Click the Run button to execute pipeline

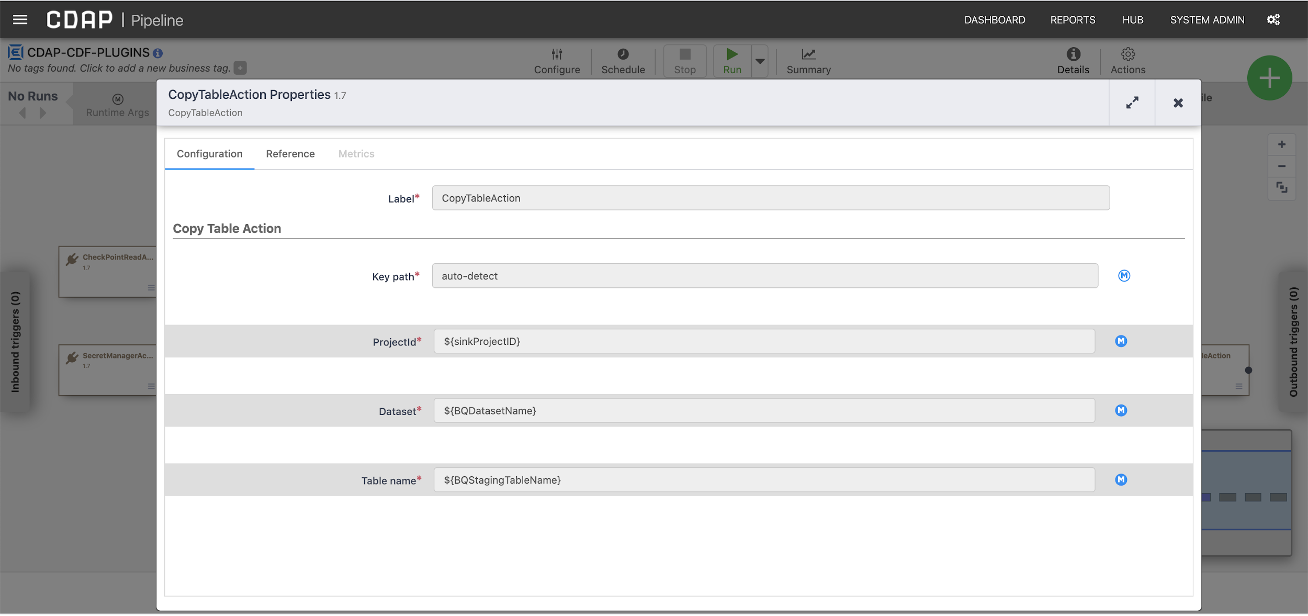(732, 60)
